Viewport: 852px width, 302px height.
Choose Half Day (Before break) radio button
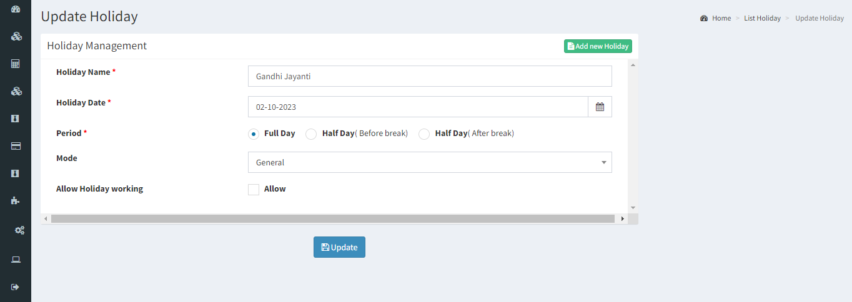pyautogui.click(x=311, y=134)
